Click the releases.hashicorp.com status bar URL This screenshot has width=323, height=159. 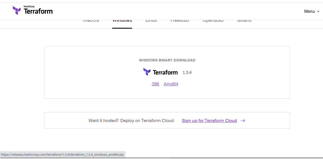tap(62, 155)
